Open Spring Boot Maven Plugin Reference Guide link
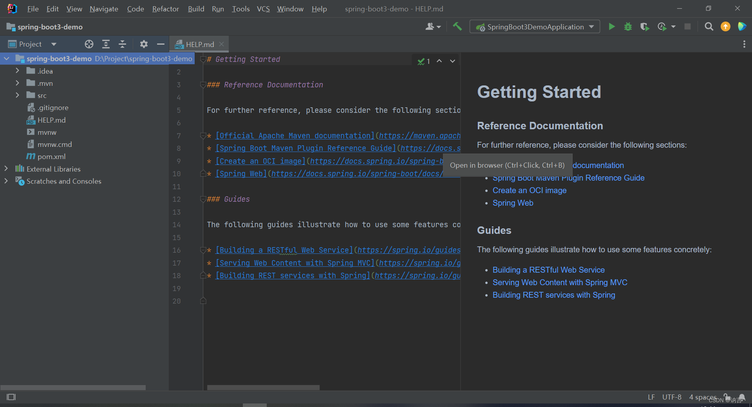This screenshot has width=752, height=407. coord(568,178)
